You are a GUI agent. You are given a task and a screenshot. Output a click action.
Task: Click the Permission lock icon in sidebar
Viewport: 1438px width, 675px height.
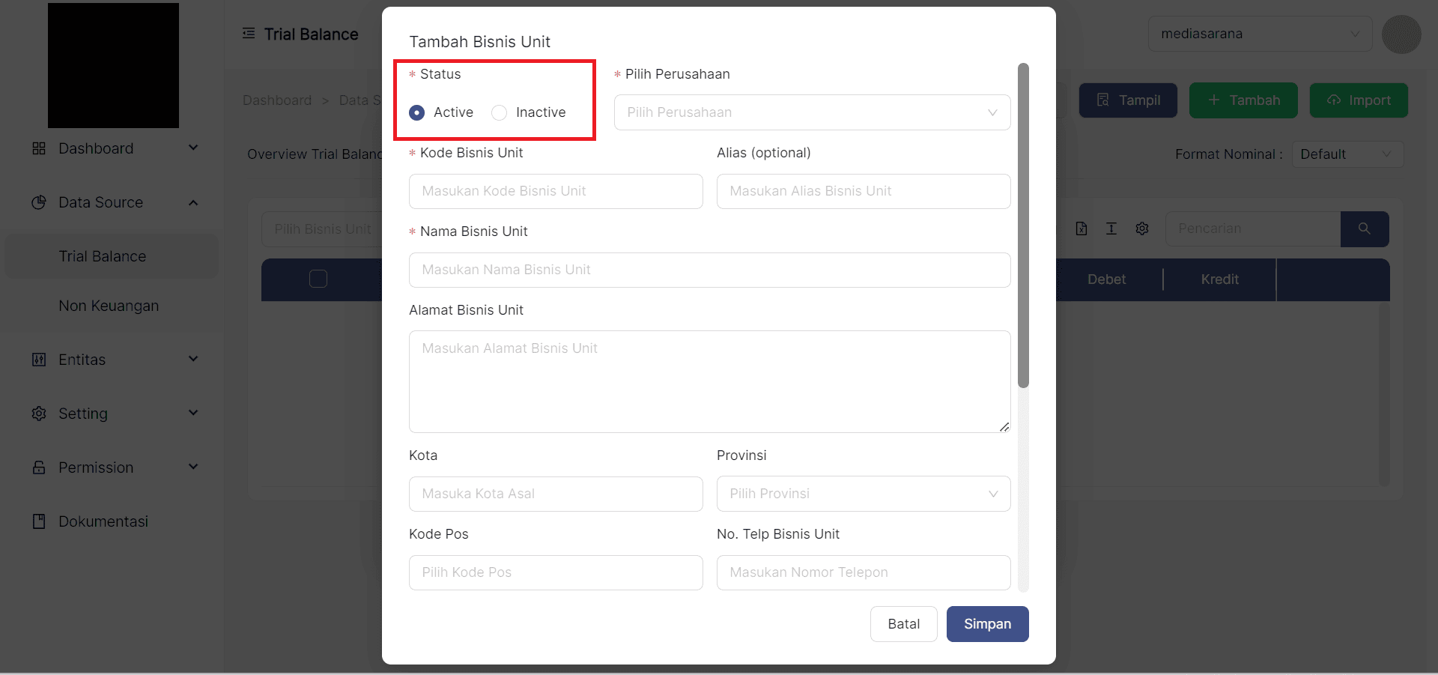(39, 467)
